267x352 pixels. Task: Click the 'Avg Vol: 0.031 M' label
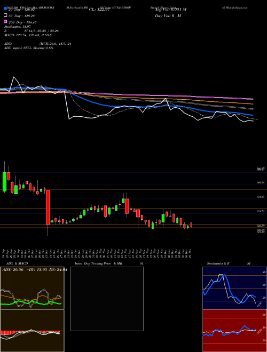[170, 10]
